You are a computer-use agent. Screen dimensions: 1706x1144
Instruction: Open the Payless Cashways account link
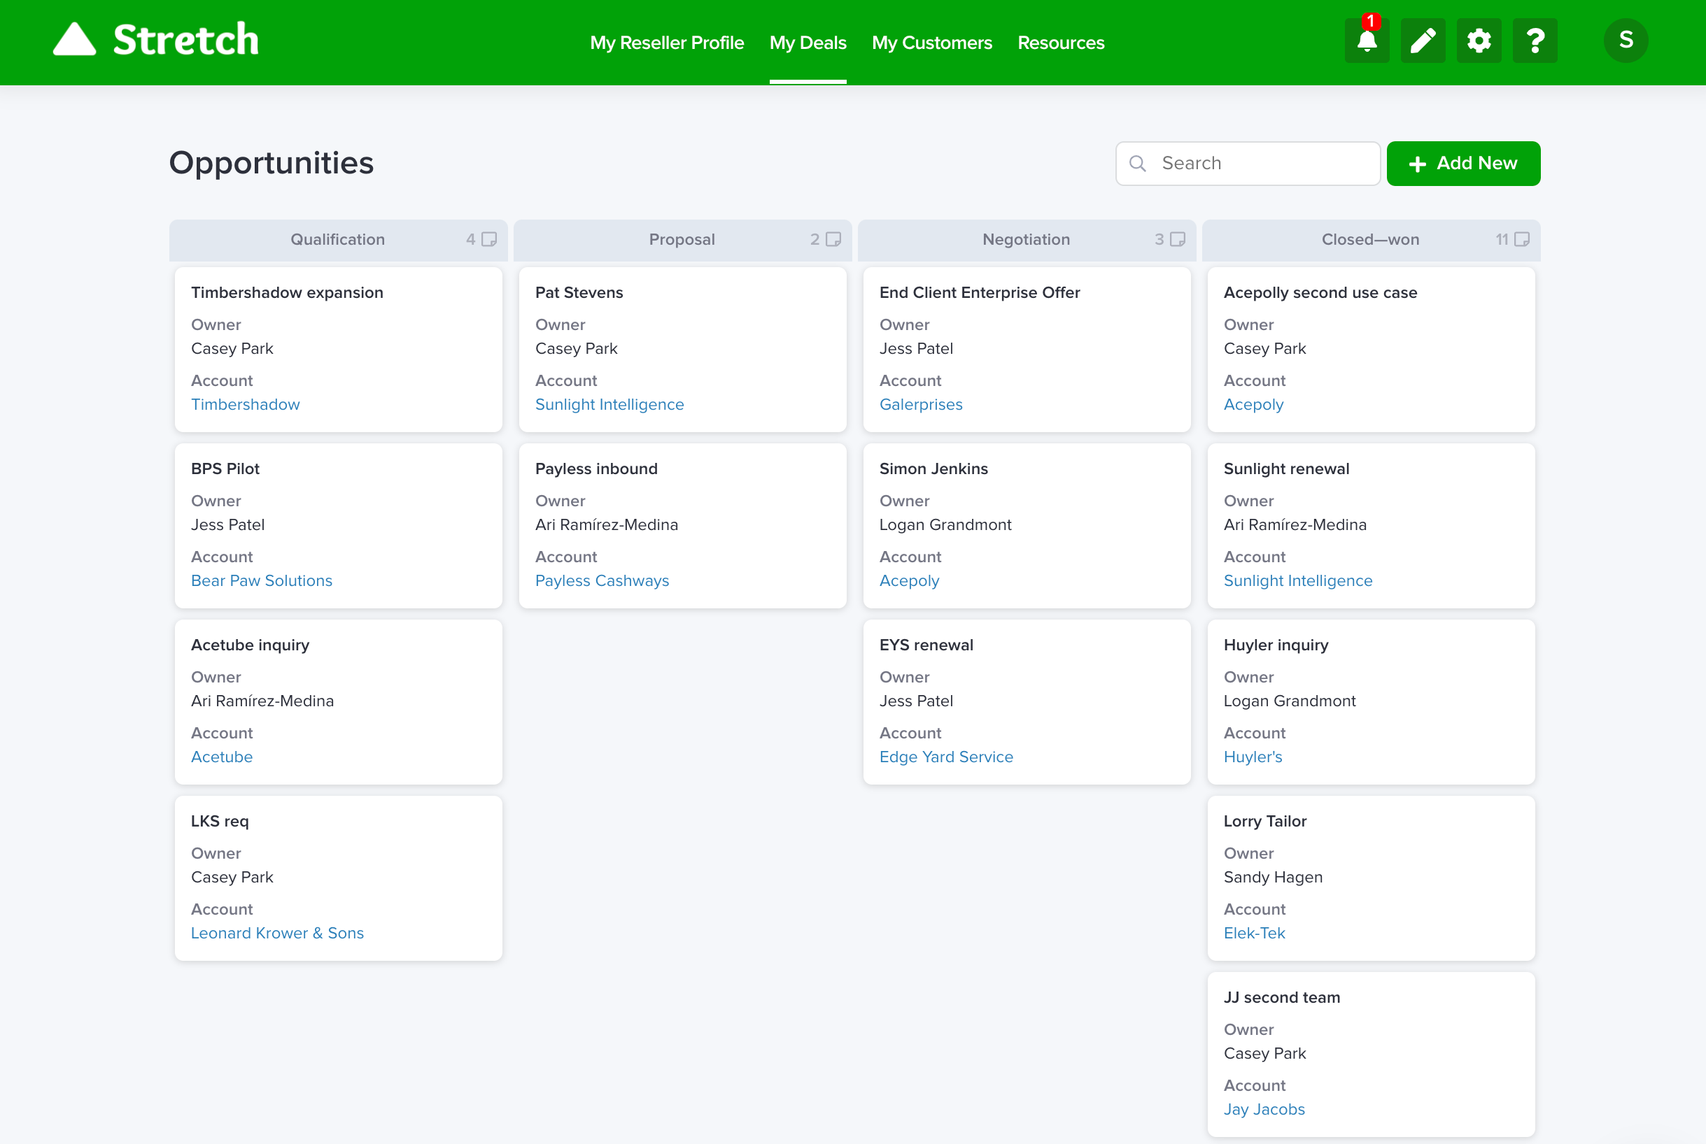pyautogui.click(x=602, y=581)
